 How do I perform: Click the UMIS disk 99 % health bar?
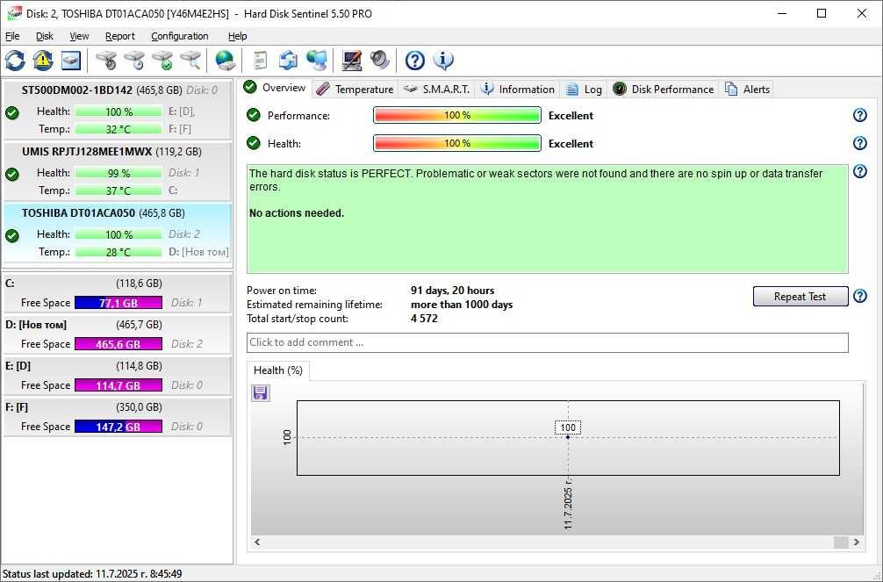tap(118, 173)
